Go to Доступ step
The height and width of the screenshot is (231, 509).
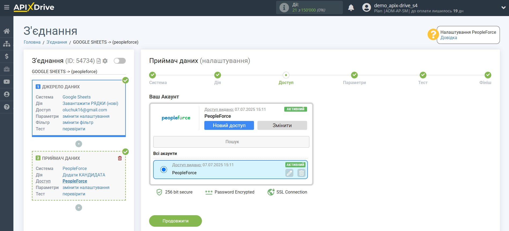click(286, 75)
